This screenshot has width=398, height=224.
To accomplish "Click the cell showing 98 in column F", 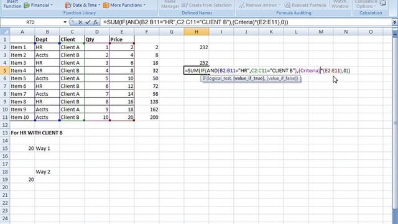I will [147, 94].
